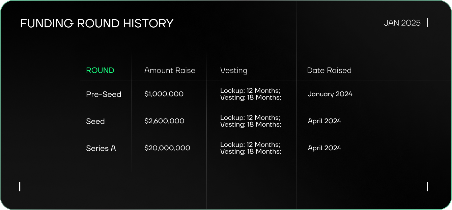
Task: Click the vertical bar beside JAN 2025
Action: [x=427, y=23]
